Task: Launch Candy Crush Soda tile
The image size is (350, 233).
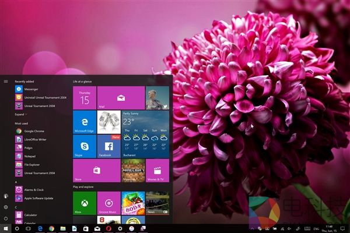Action: tap(133, 203)
